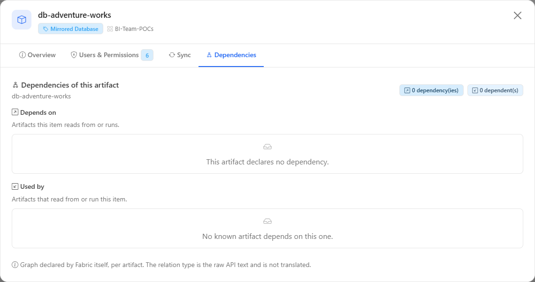Close the db-adventure-works dialog
The height and width of the screenshot is (282, 535).
click(x=517, y=15)
